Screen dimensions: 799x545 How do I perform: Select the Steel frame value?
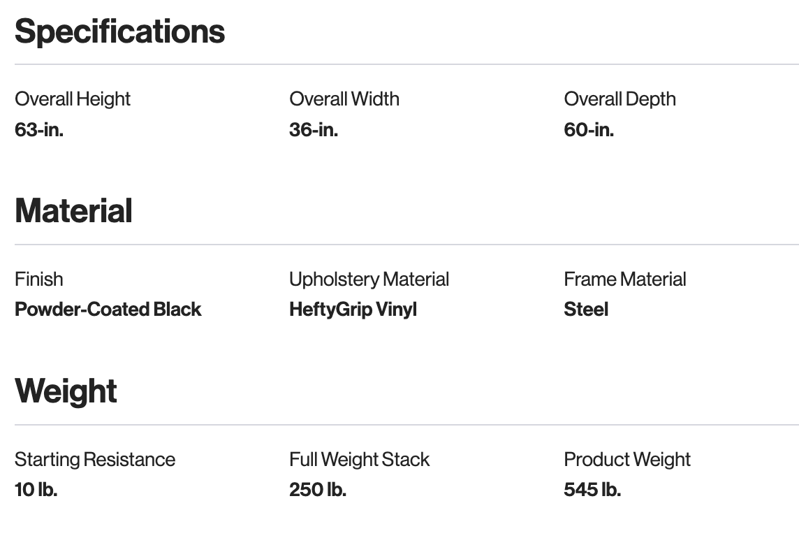pos(586,310)
